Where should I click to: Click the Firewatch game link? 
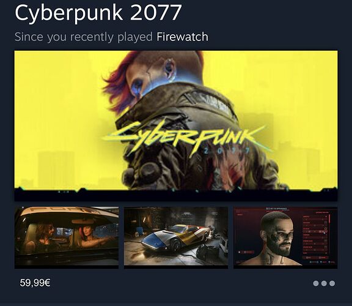point(182,37)
